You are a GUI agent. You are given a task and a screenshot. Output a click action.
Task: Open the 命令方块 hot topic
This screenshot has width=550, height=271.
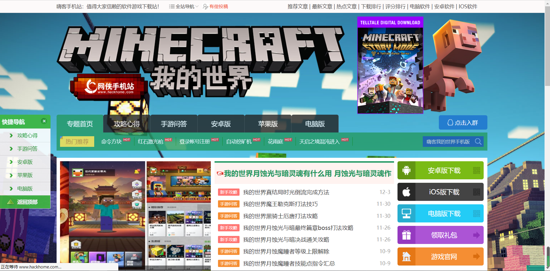111,141
